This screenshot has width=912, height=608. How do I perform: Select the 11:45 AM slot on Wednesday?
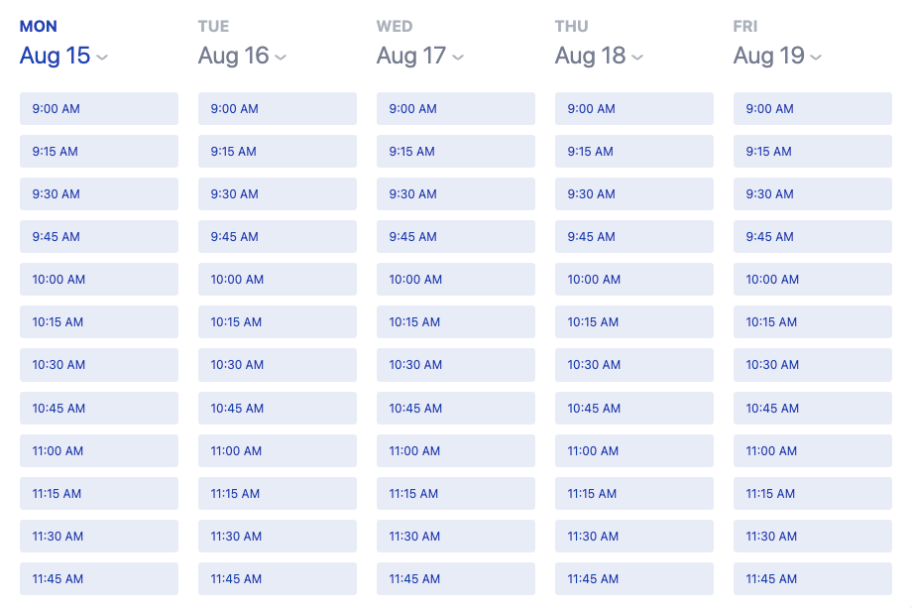(x=455, y=578)
